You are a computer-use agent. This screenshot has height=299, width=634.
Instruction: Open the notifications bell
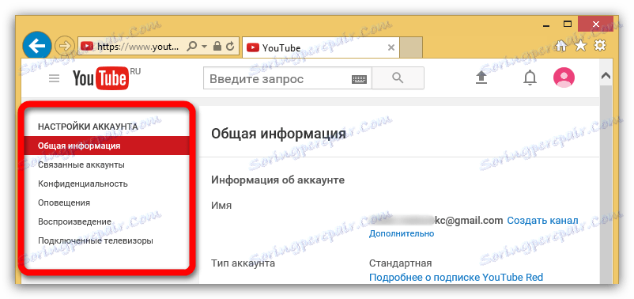tap(530, 78)
